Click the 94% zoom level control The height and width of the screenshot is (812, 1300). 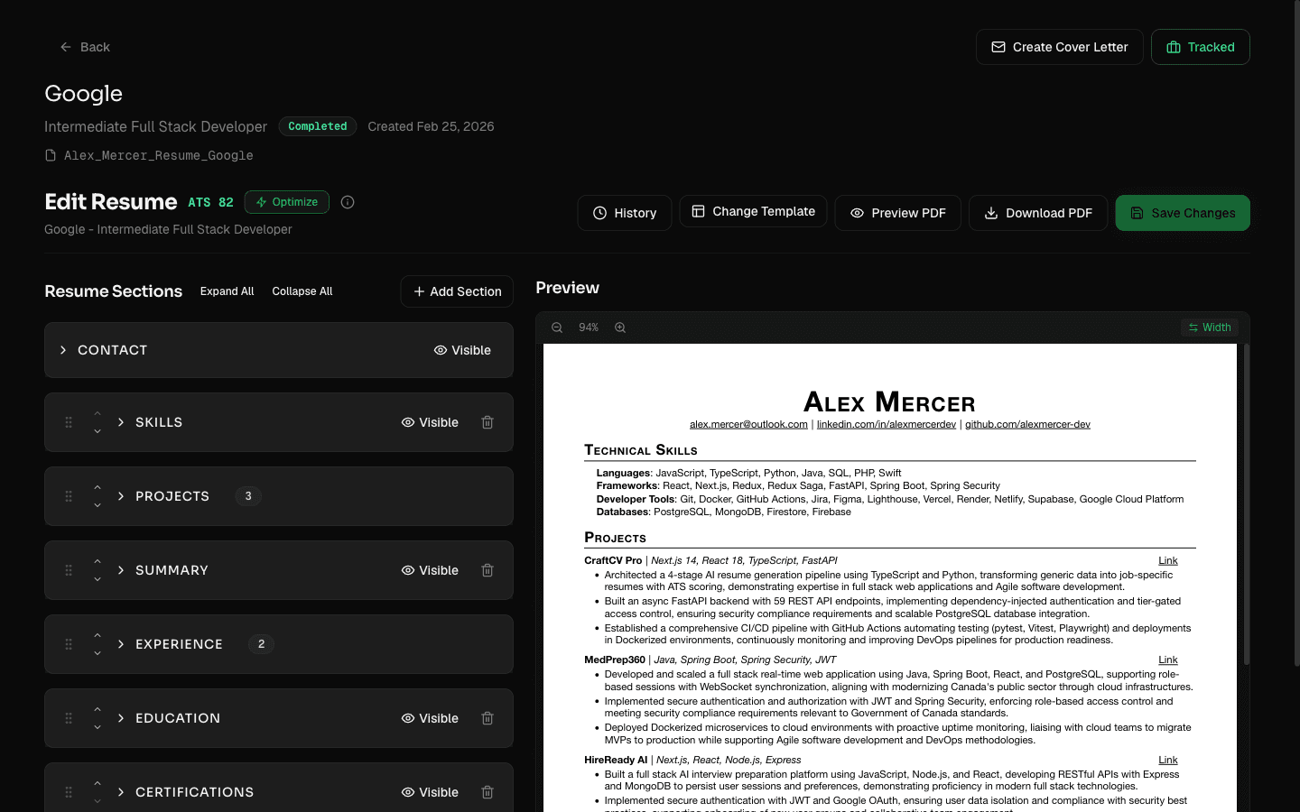tap(588, 328)
